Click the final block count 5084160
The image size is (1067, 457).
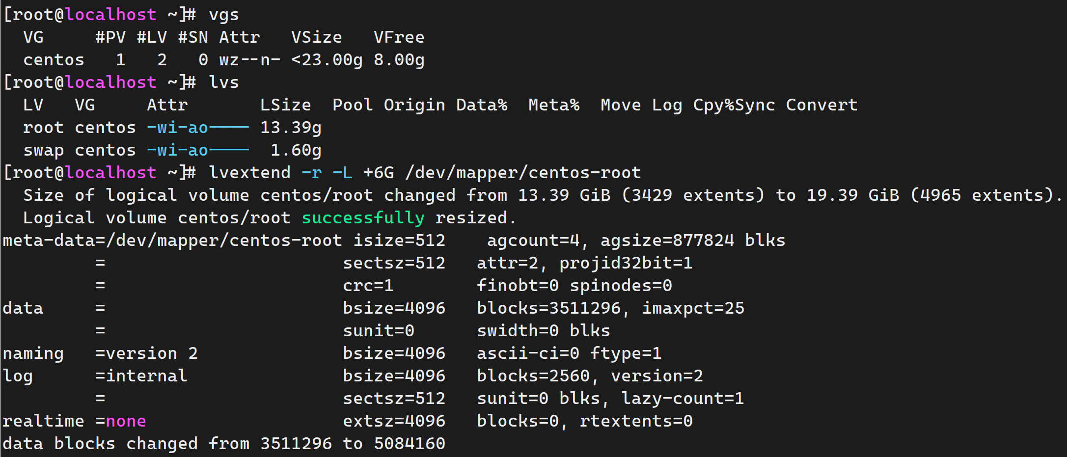click(410, 444)
